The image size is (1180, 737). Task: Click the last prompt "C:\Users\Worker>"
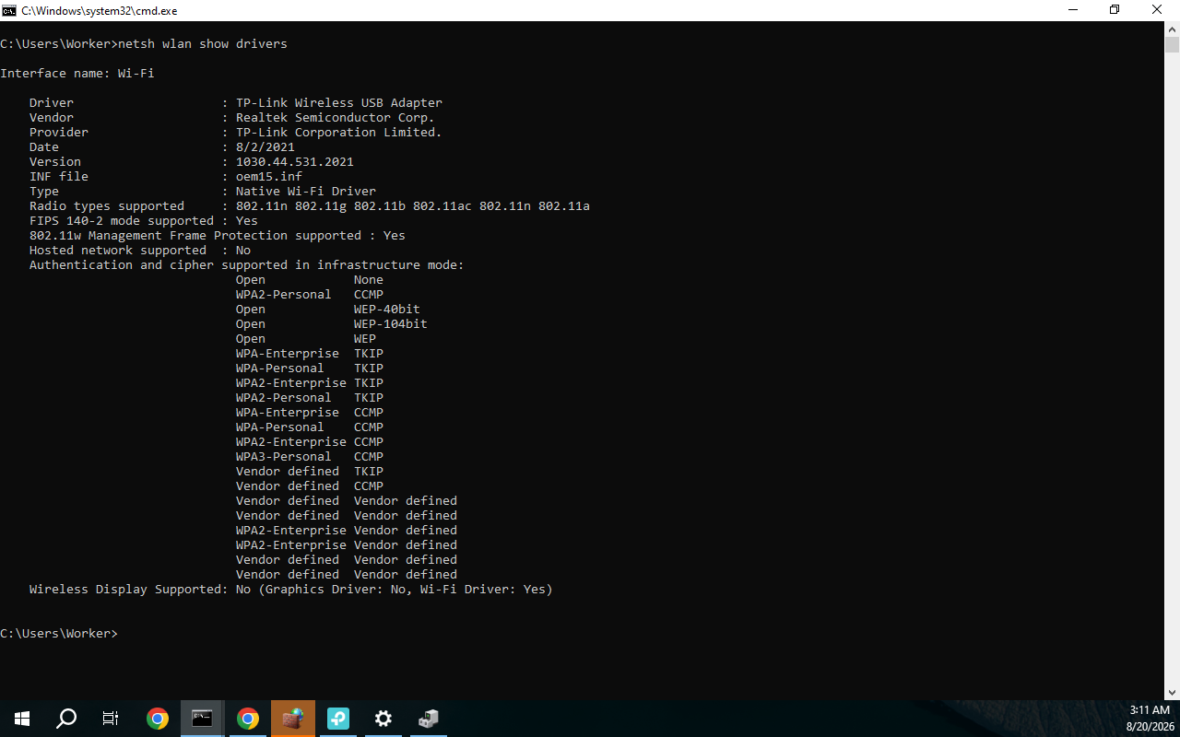59,634
